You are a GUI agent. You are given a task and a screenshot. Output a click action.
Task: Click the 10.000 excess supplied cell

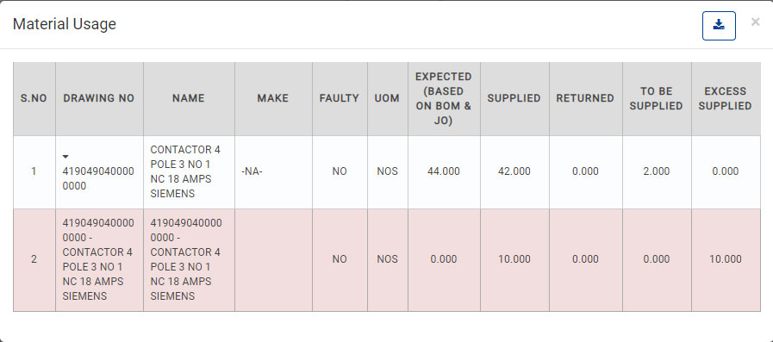726,259
